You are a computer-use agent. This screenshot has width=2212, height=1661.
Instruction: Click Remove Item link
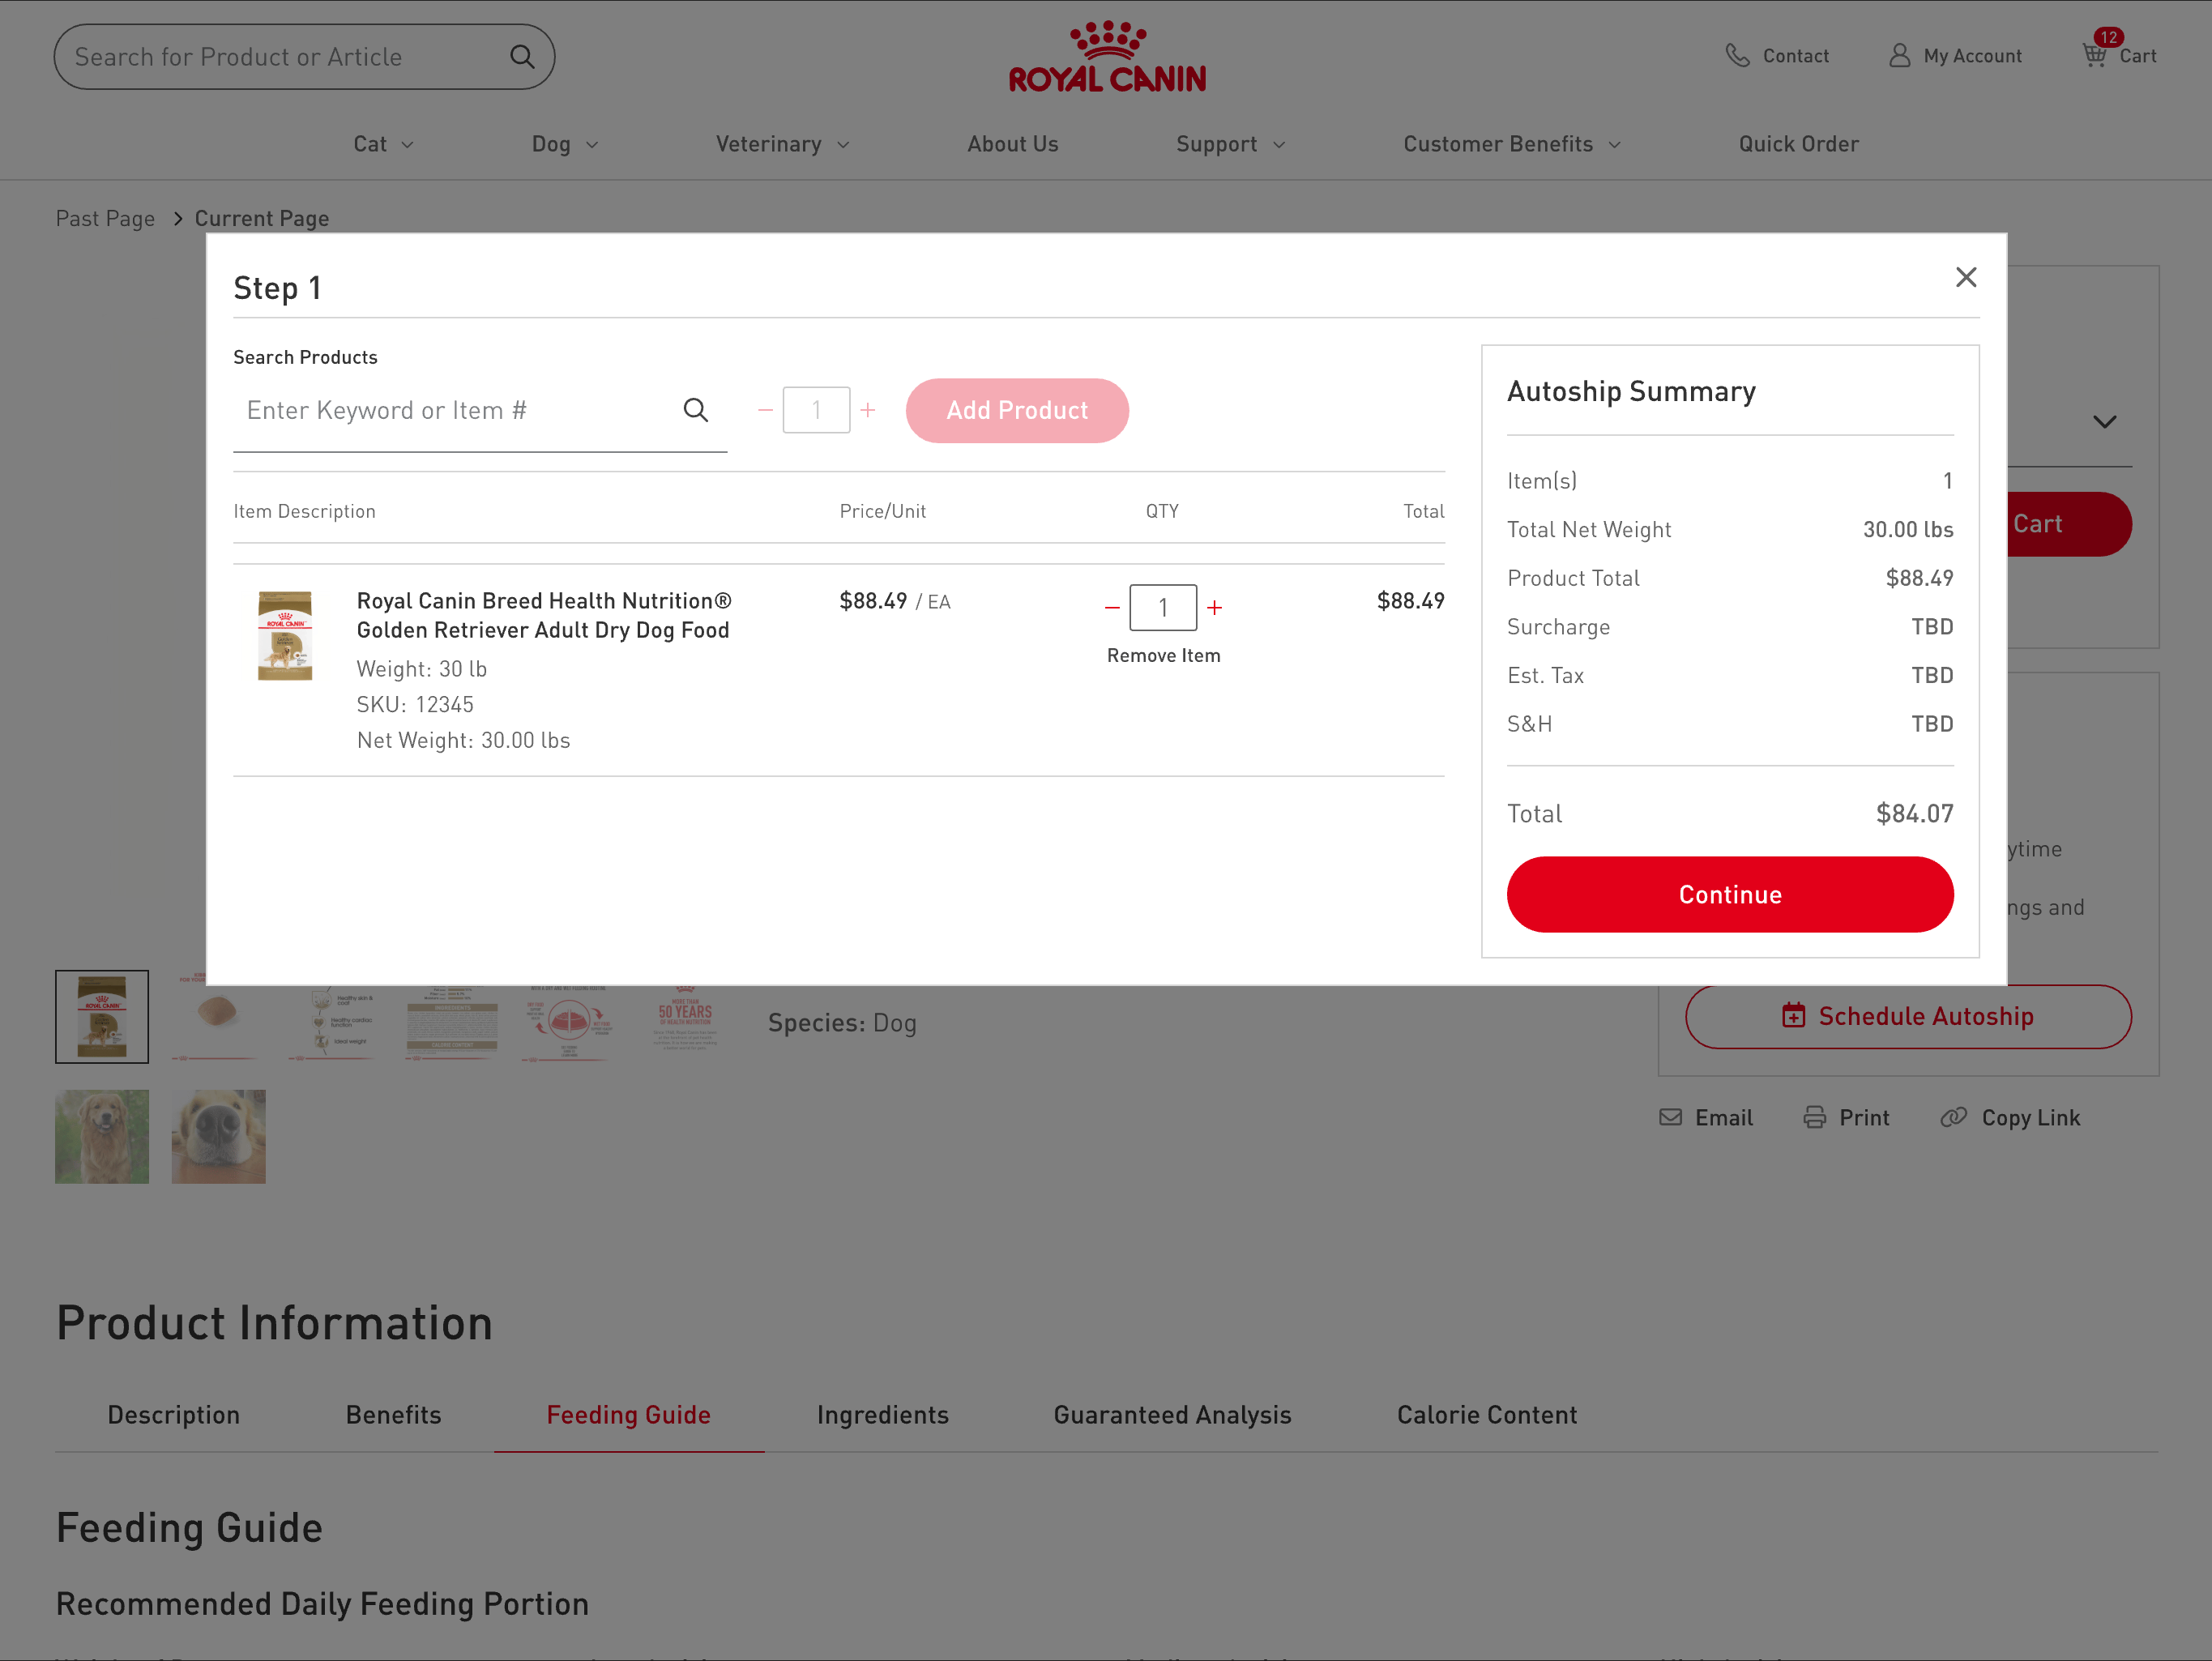click(x=1163, y=655)
